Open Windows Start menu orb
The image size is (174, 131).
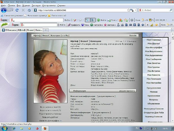(x=4, y=128)
